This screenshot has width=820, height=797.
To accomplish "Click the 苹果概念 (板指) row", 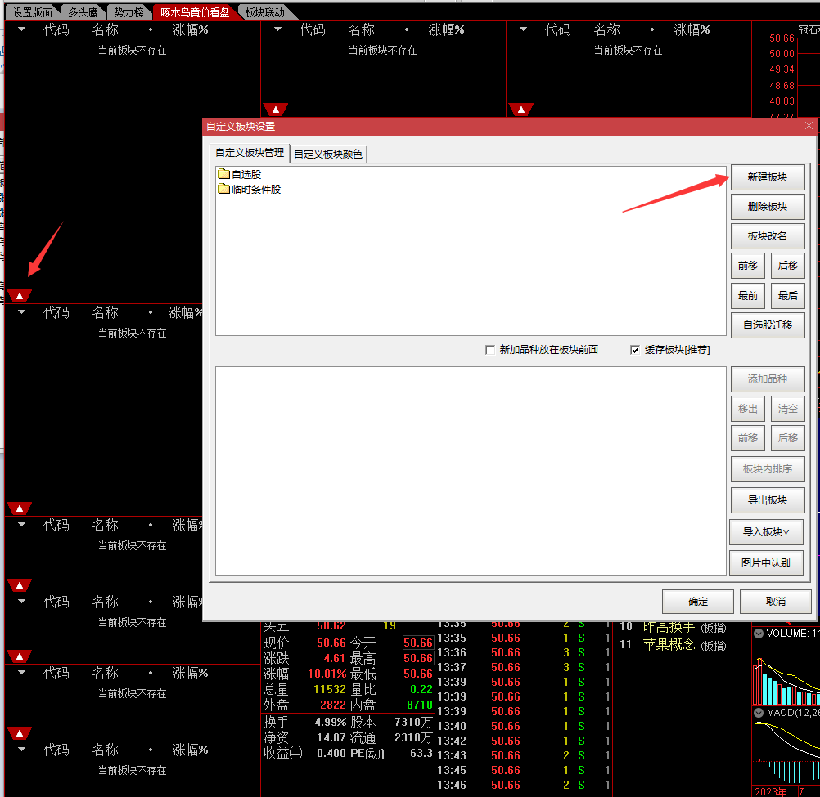I will [674, 644].
